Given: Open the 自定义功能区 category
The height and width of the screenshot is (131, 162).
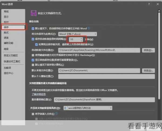Looking at the screenshot, I should pos(13,55).
